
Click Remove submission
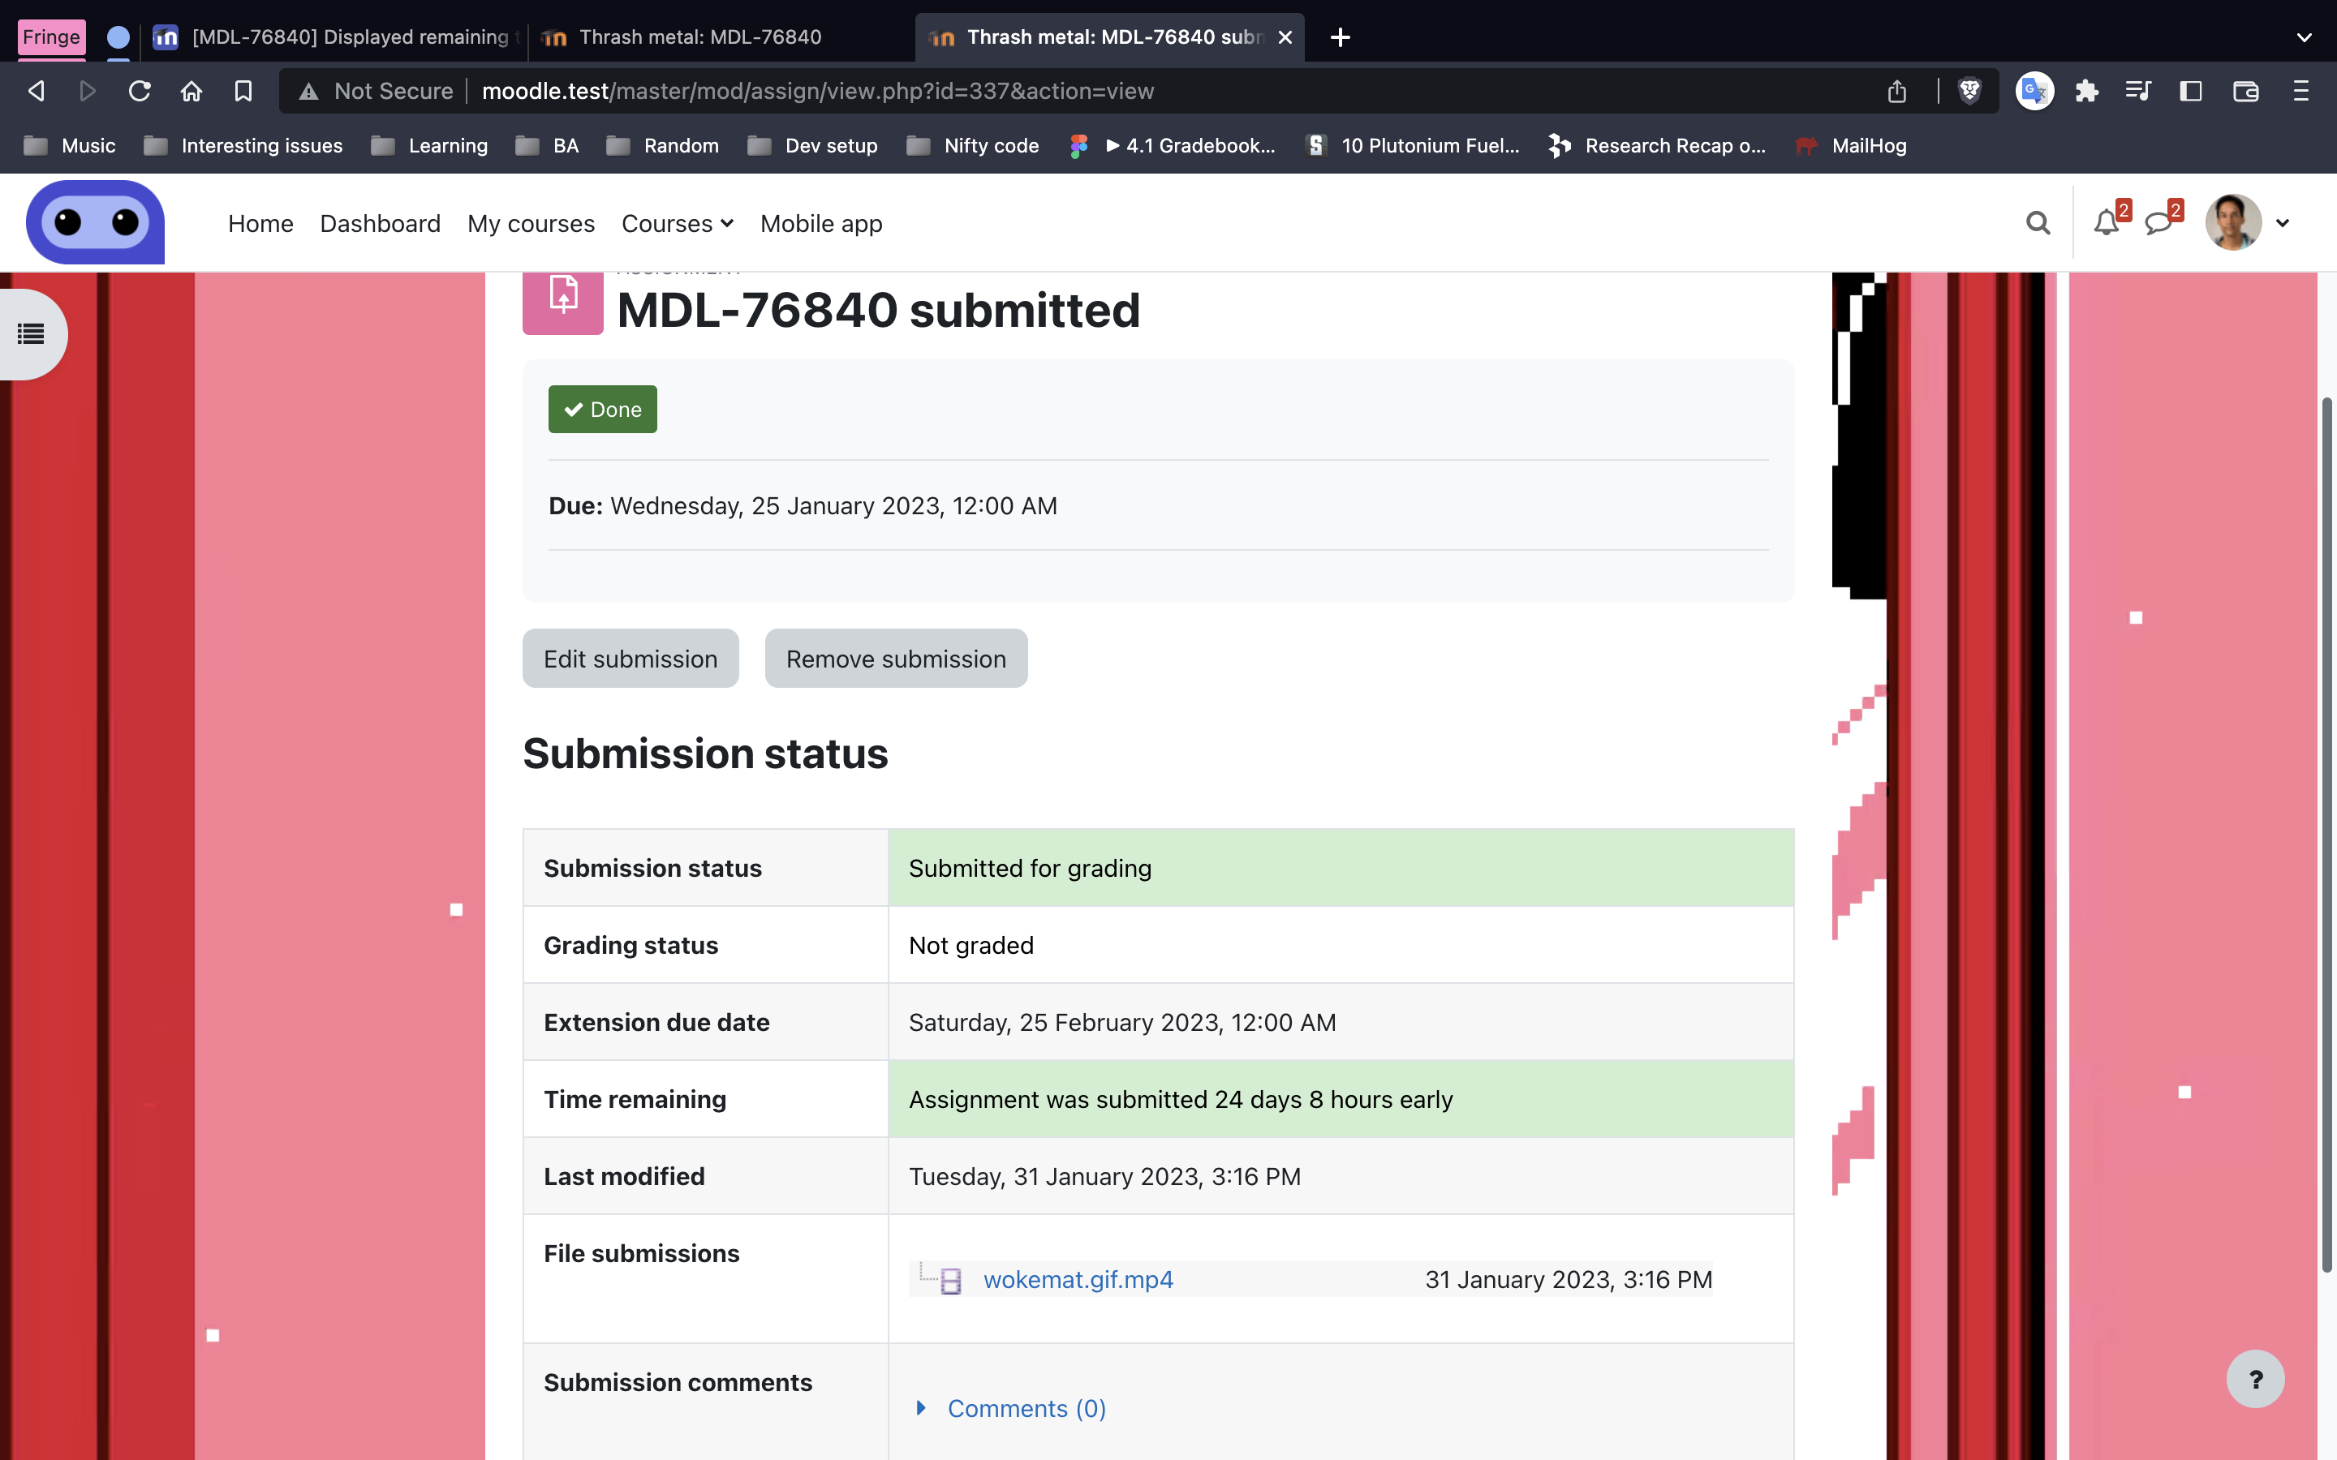tap(896, 659)
